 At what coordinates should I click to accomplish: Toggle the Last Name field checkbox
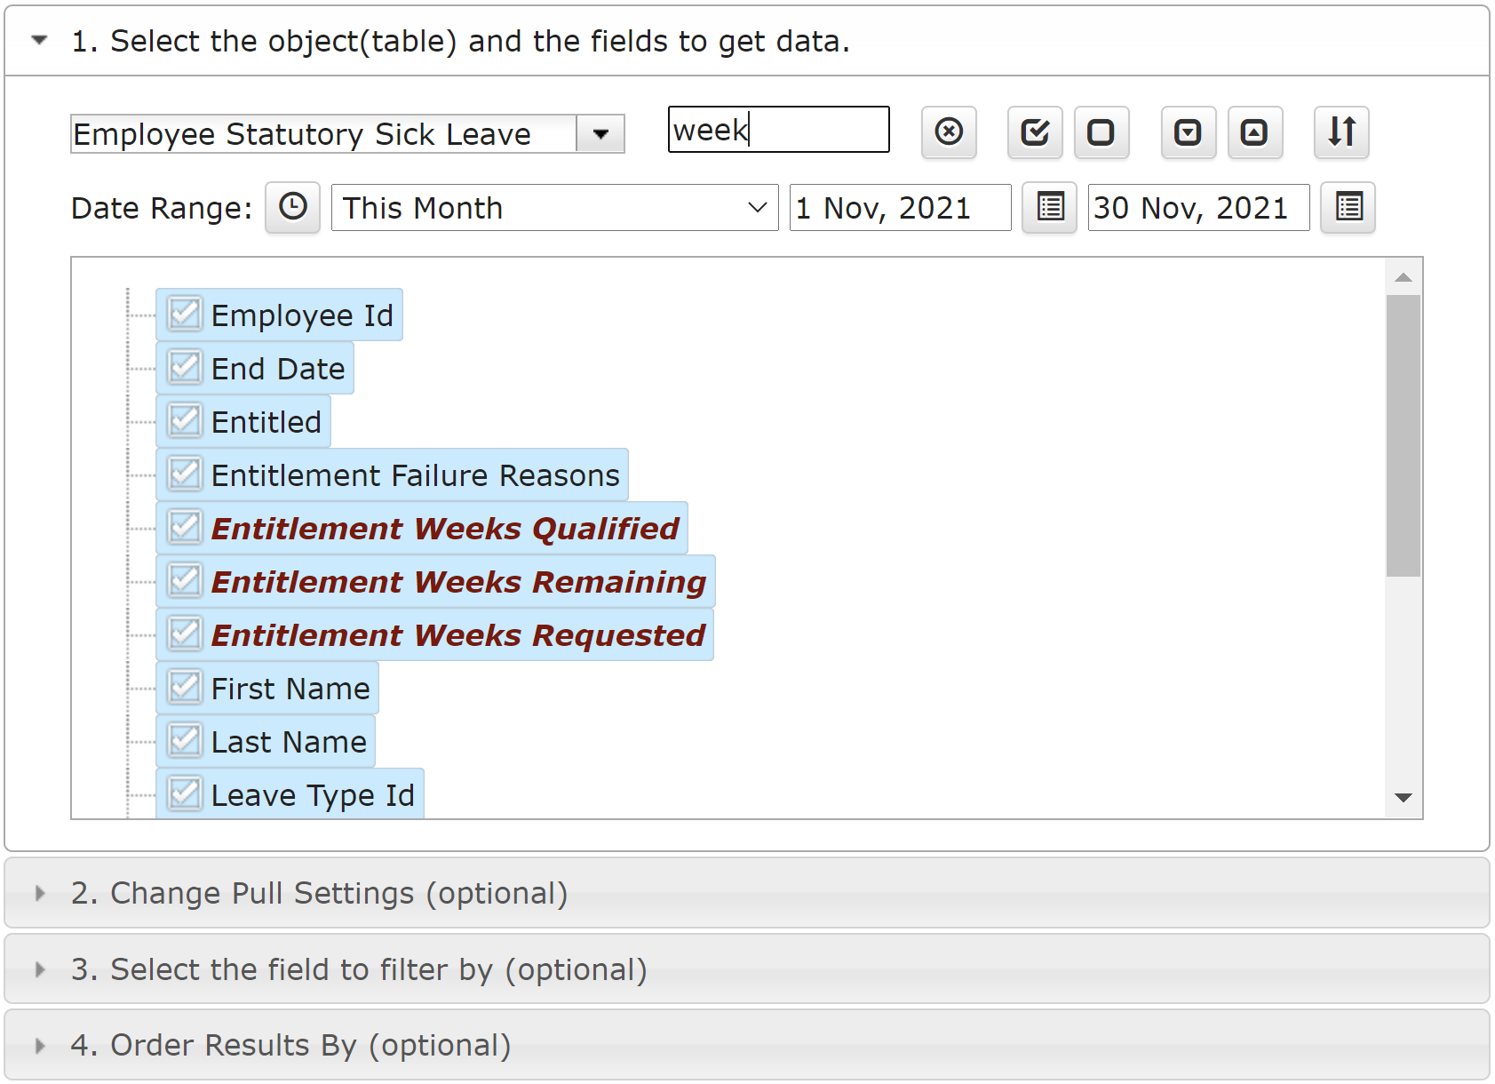[185, 741]
